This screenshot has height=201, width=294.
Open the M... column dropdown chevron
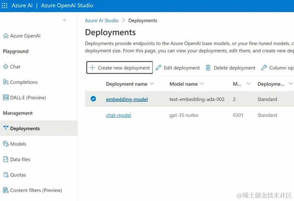[x=248, y=83]
